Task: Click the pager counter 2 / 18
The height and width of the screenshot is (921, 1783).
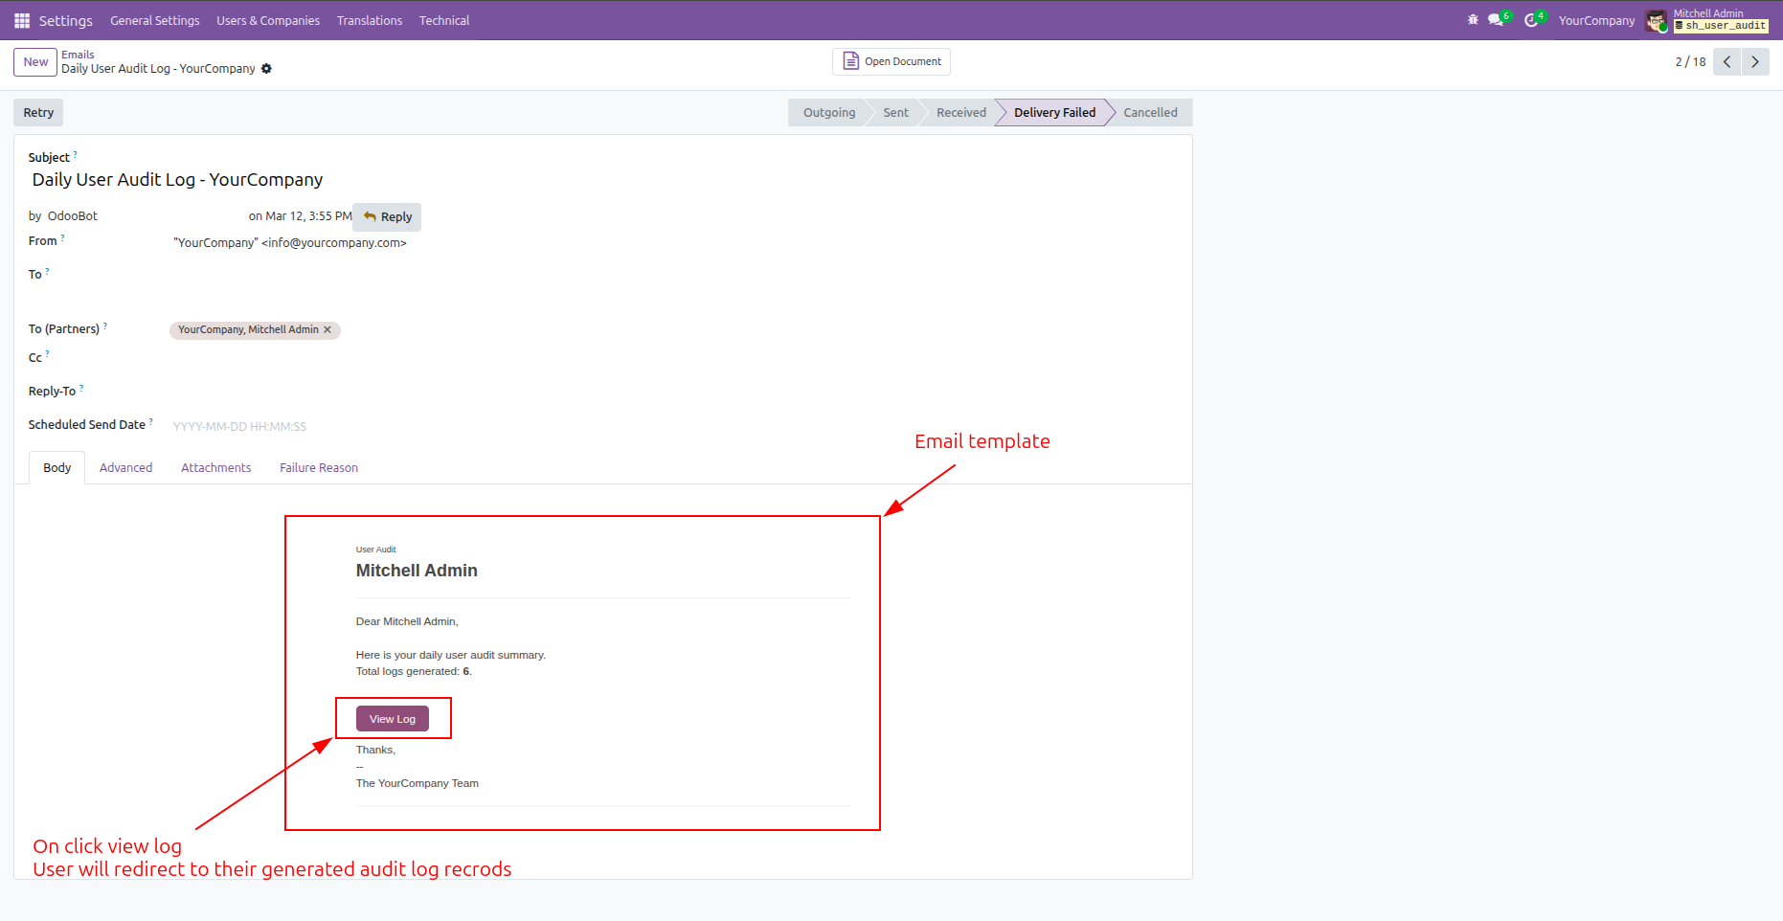Action: point(1690,62)
